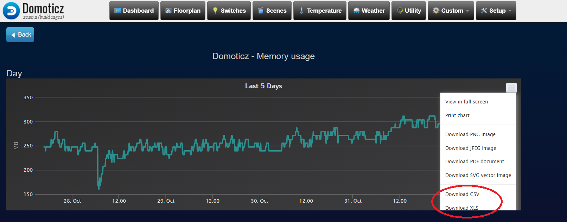Click the 30. Oct axis label
Image resolution: width=567 pixels, height=222 pixels.
click(259, 201)
